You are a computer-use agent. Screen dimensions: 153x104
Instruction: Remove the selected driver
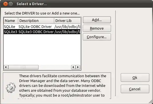97,28
